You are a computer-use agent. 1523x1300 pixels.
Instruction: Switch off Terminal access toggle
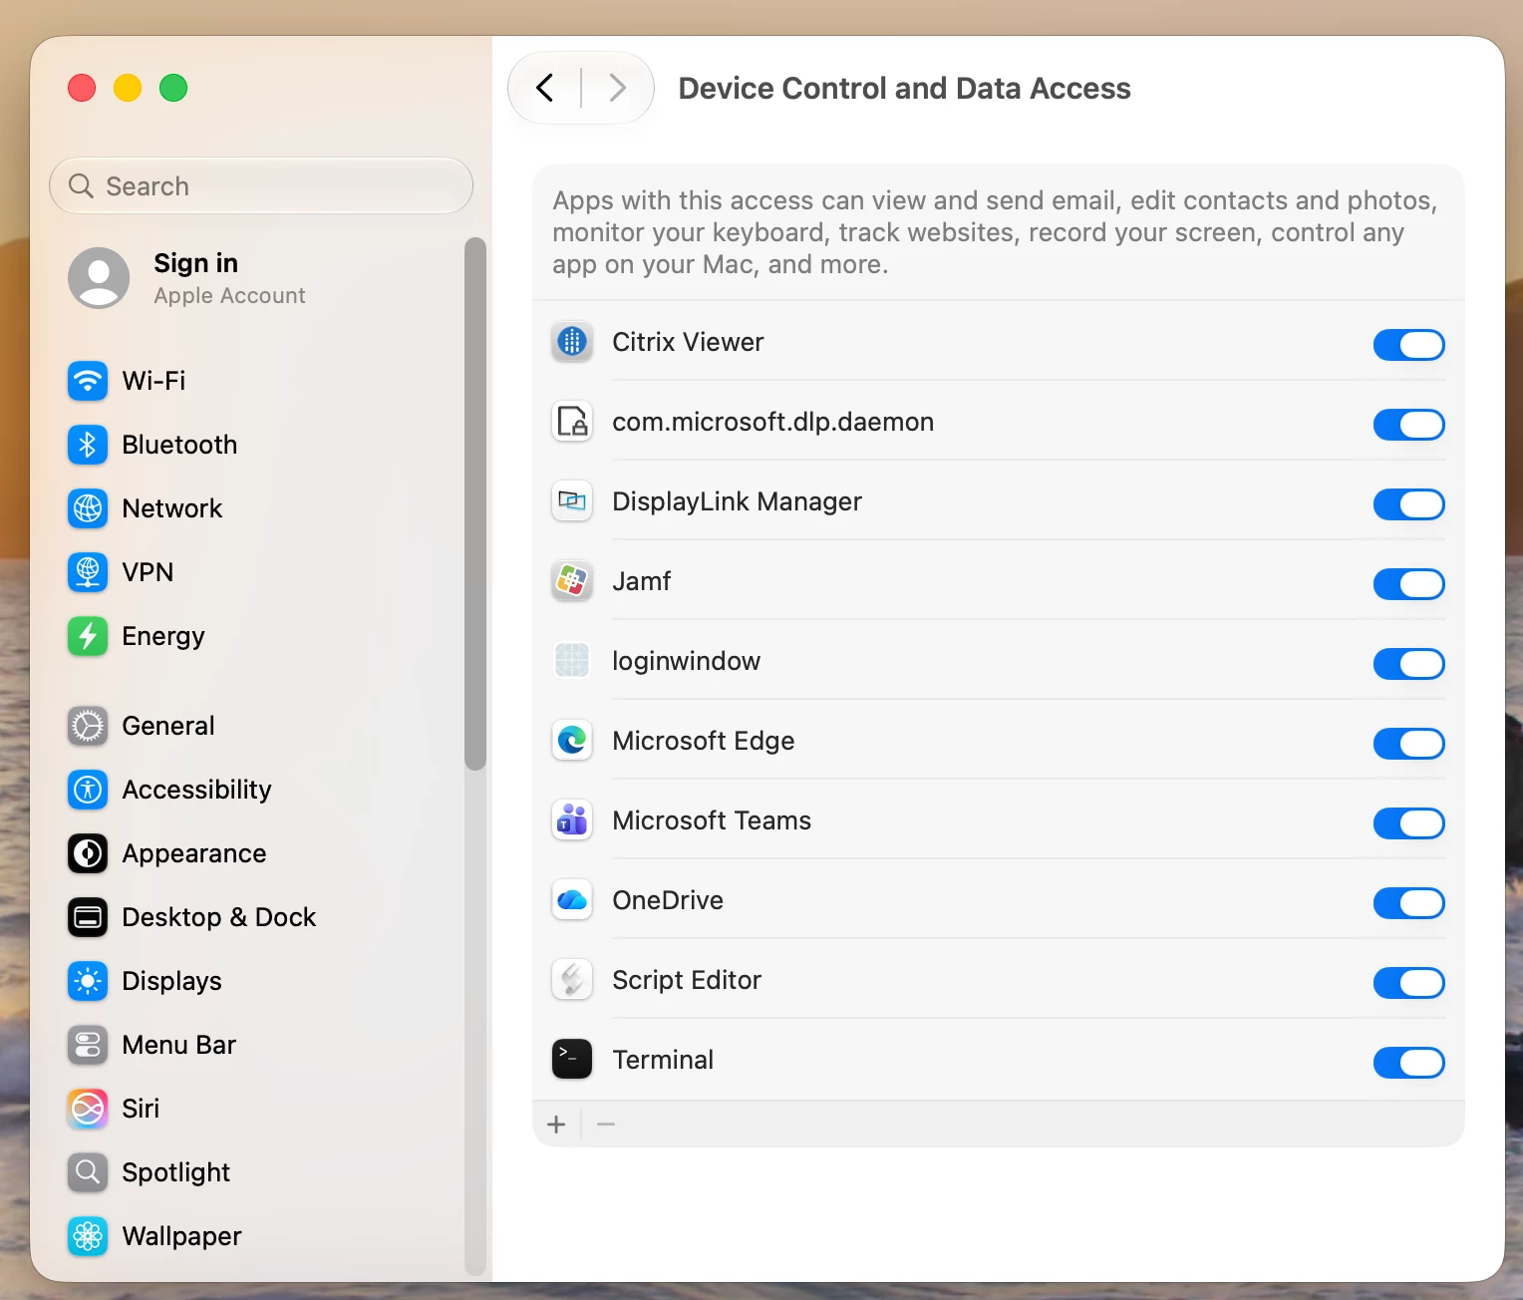pos(1408,1063)
